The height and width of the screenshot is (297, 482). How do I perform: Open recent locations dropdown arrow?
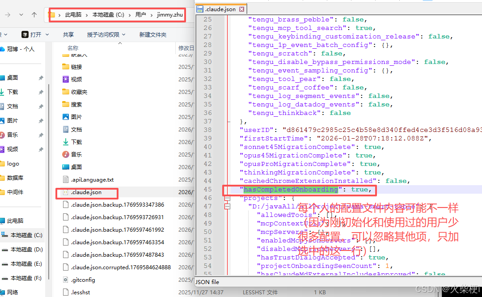pos(21,15)
